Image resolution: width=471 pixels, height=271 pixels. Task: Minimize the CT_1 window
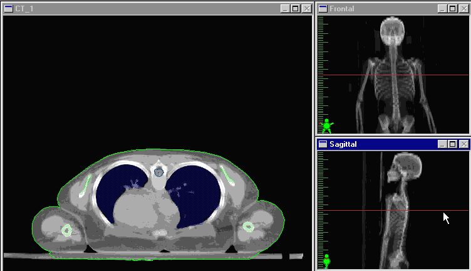coord(285,9)
